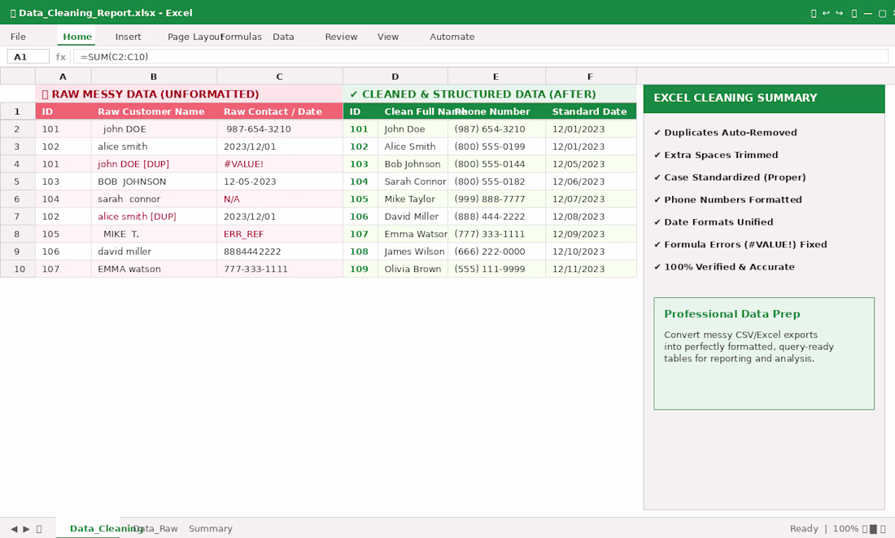The image size is (895, 538).
Task: Click the fx insert function icon
Action: [60, 56]
